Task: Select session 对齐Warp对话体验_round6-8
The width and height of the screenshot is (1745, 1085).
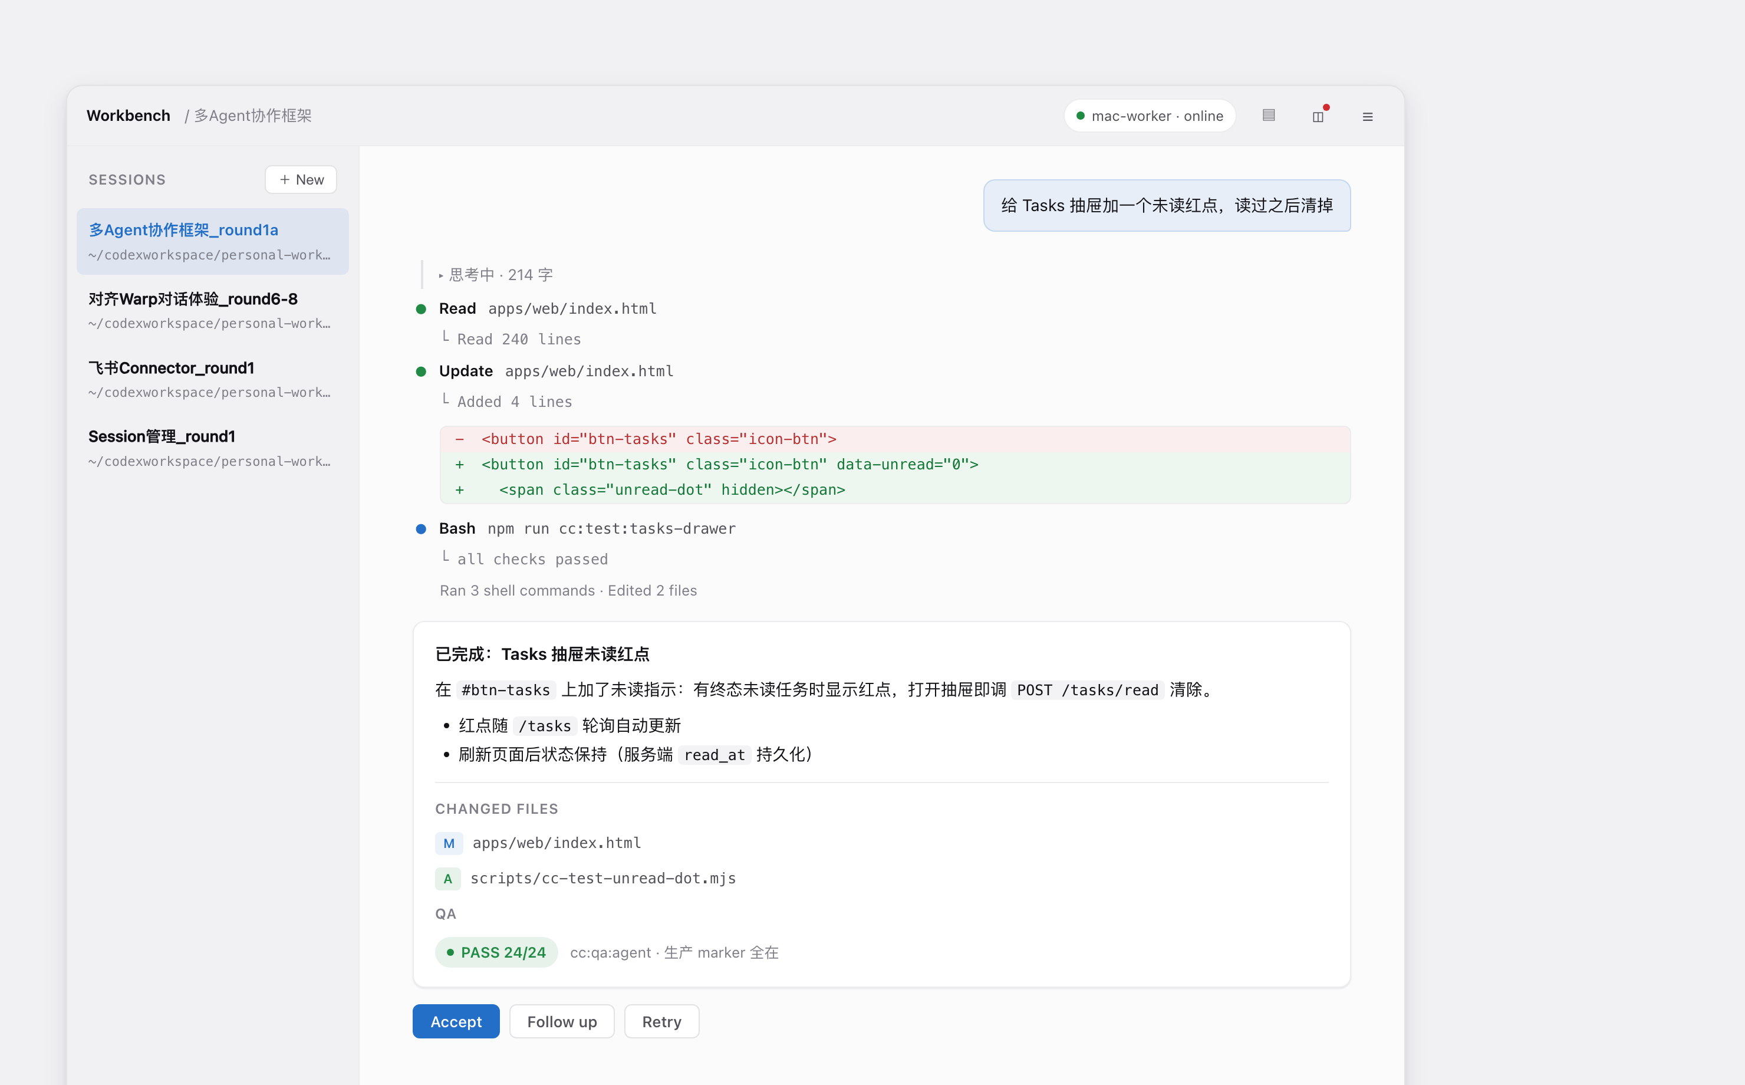Action: (212, 310)
